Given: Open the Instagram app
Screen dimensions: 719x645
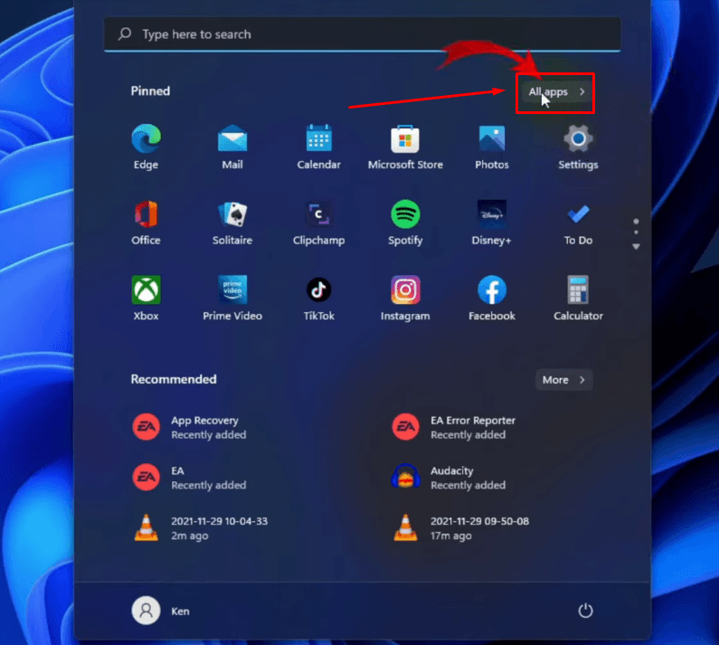Looking at the screenshot, I should click(x=405, y=299).
